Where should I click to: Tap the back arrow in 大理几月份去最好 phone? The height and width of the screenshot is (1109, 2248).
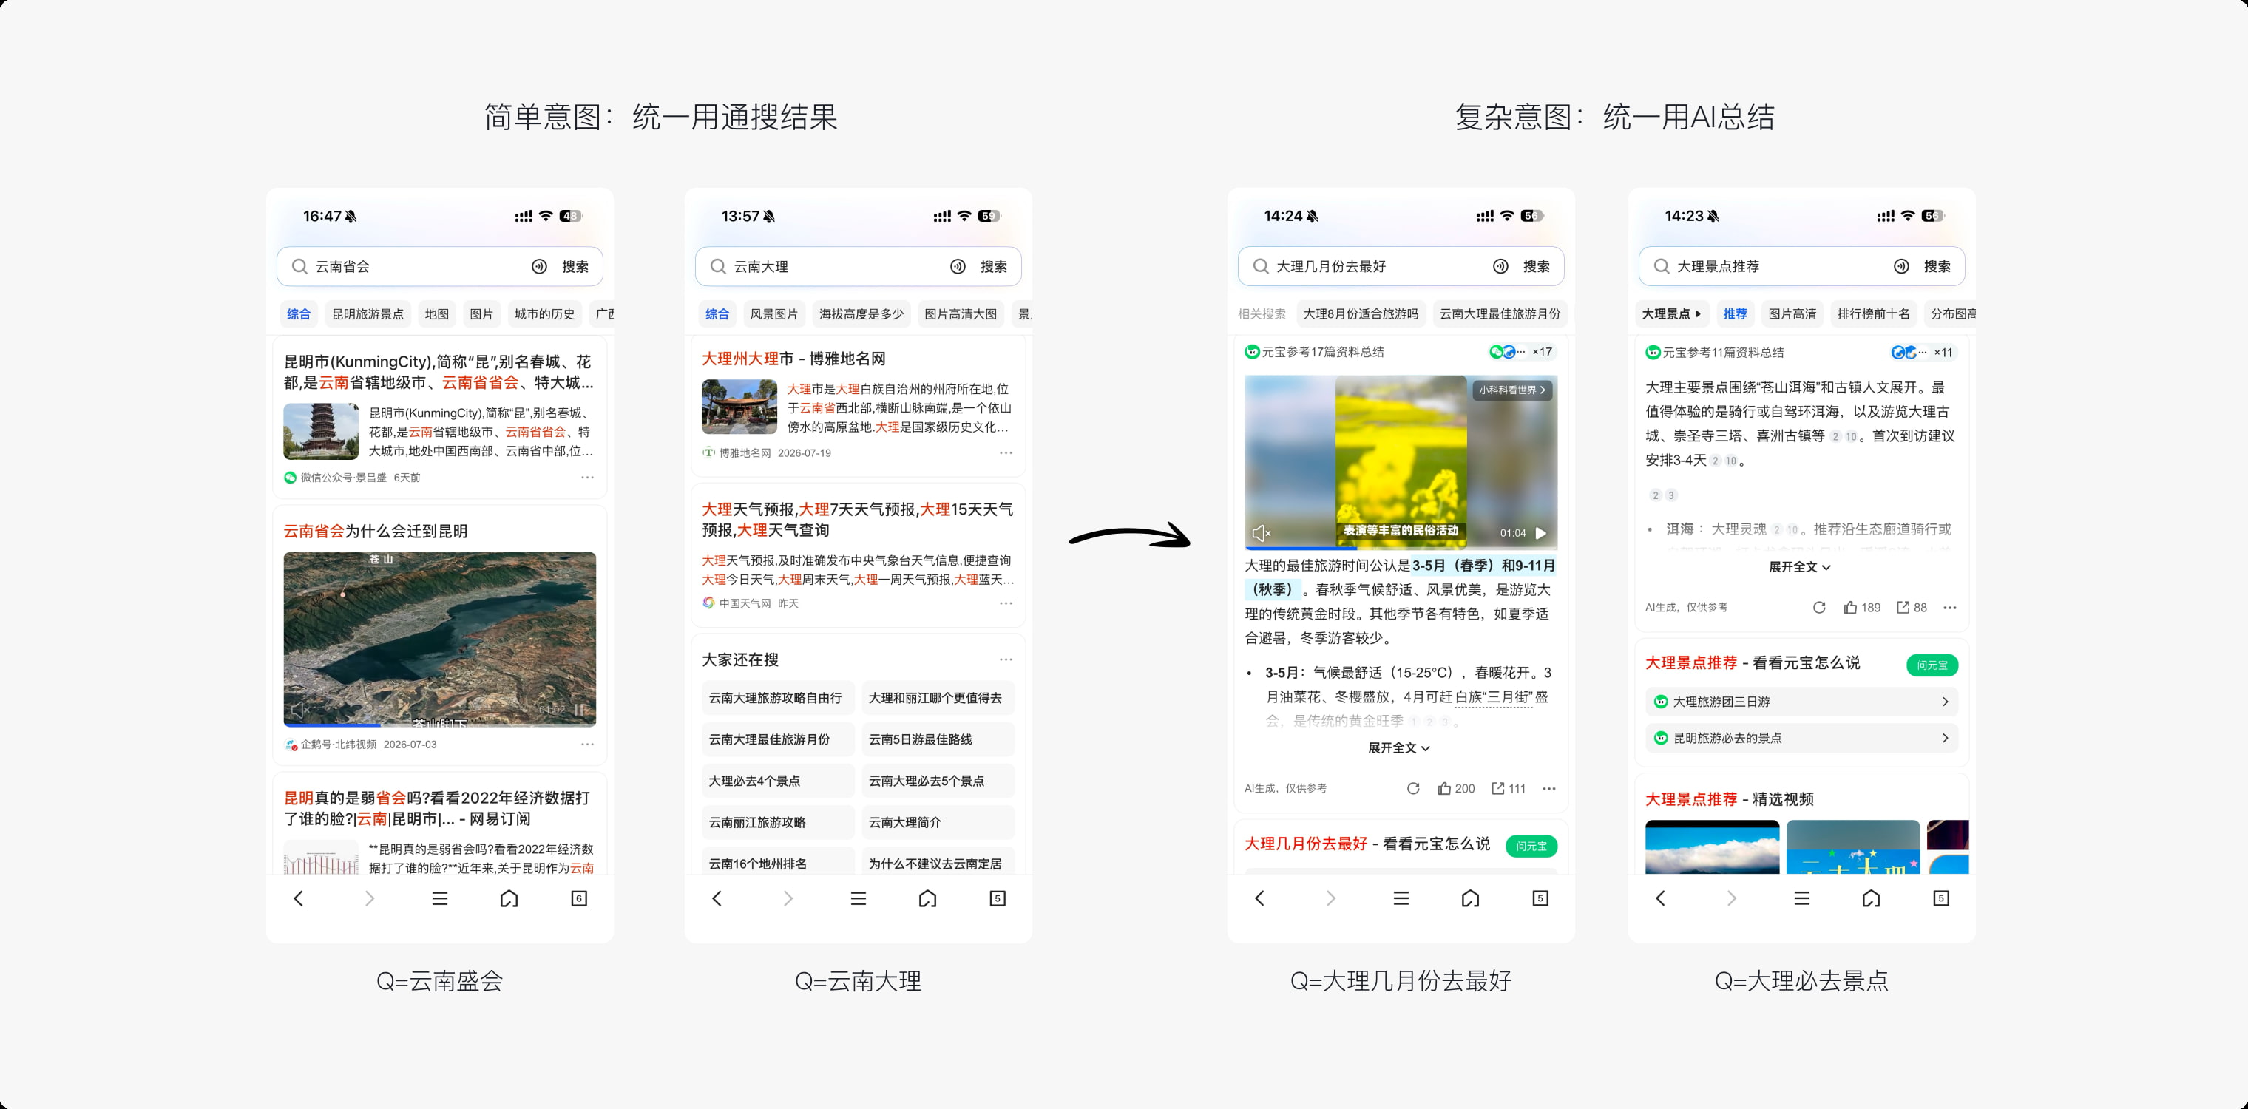tap(1259, 898)
